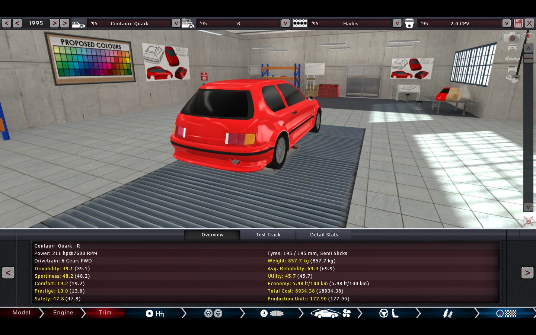536x335 pixels.
Task: Switch to side car view icon
Action: click(x=512, y=58)
